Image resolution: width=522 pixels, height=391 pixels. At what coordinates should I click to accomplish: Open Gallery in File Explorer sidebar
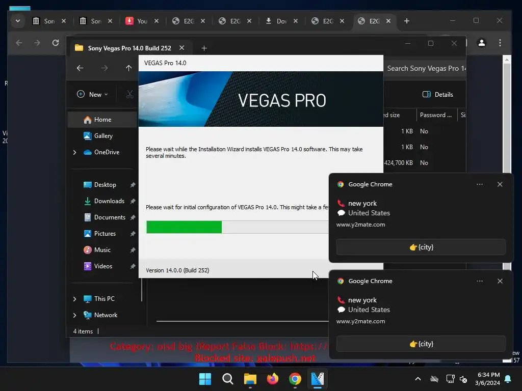coord(102,136)
